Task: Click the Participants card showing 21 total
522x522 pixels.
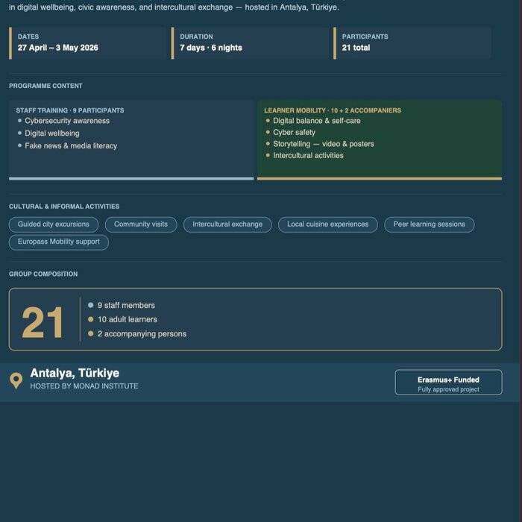Action: (412, 43)
